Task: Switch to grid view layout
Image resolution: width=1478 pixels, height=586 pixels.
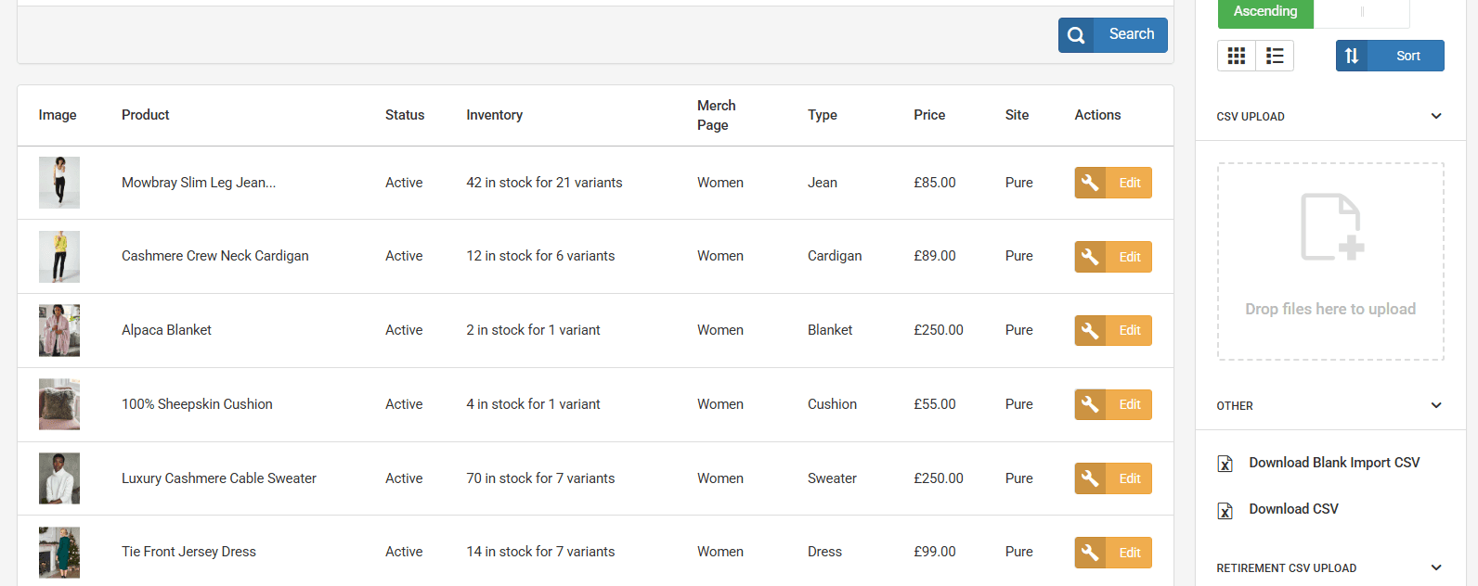Action: (1237, 57)
